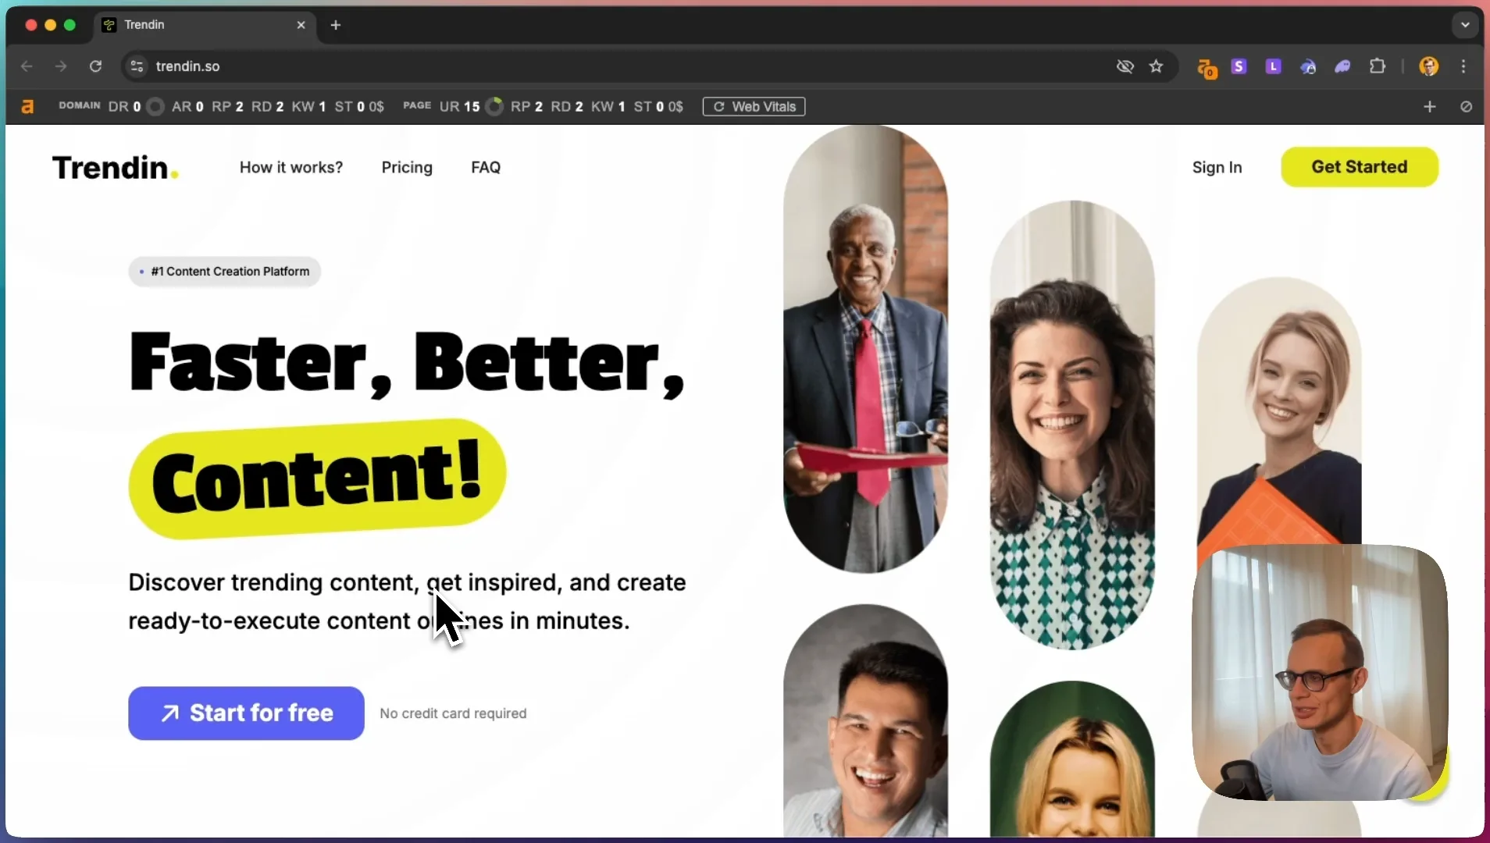Click the Start for free button
1490x843 pixels.
[x=246, y=713]
